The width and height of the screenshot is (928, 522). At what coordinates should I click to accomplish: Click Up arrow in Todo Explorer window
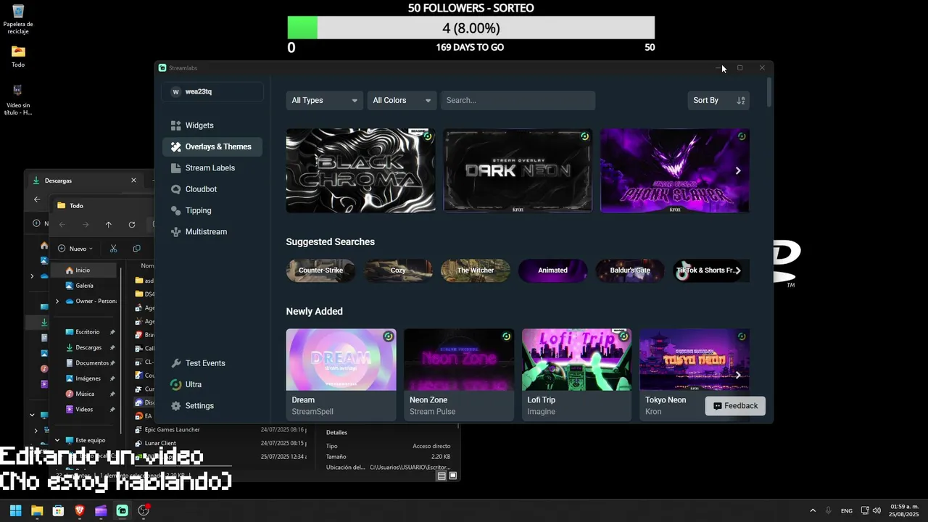(109, 225)
